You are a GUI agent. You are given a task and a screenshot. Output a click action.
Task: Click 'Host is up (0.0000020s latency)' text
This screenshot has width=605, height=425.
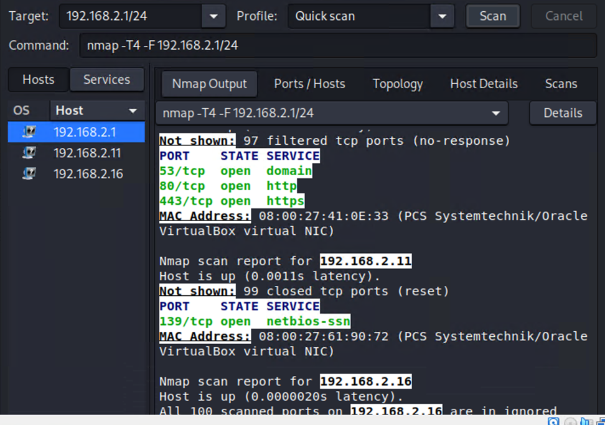281,396
